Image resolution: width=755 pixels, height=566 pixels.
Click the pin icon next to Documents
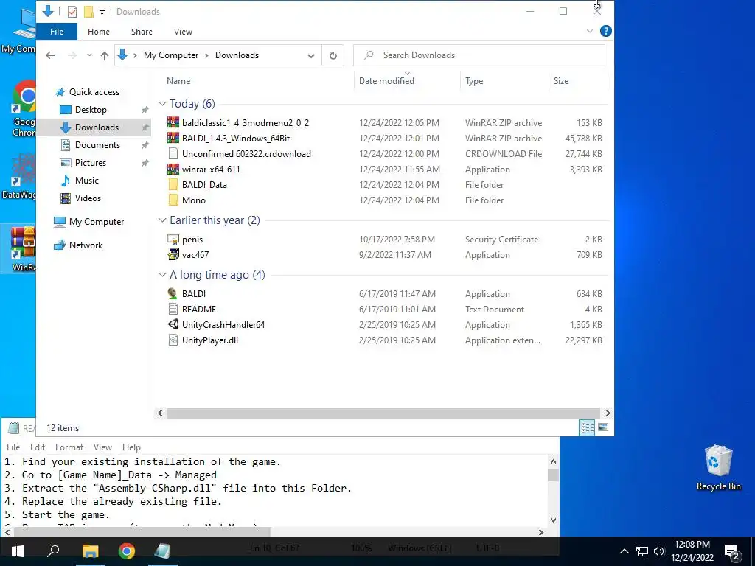pos(145,145)
